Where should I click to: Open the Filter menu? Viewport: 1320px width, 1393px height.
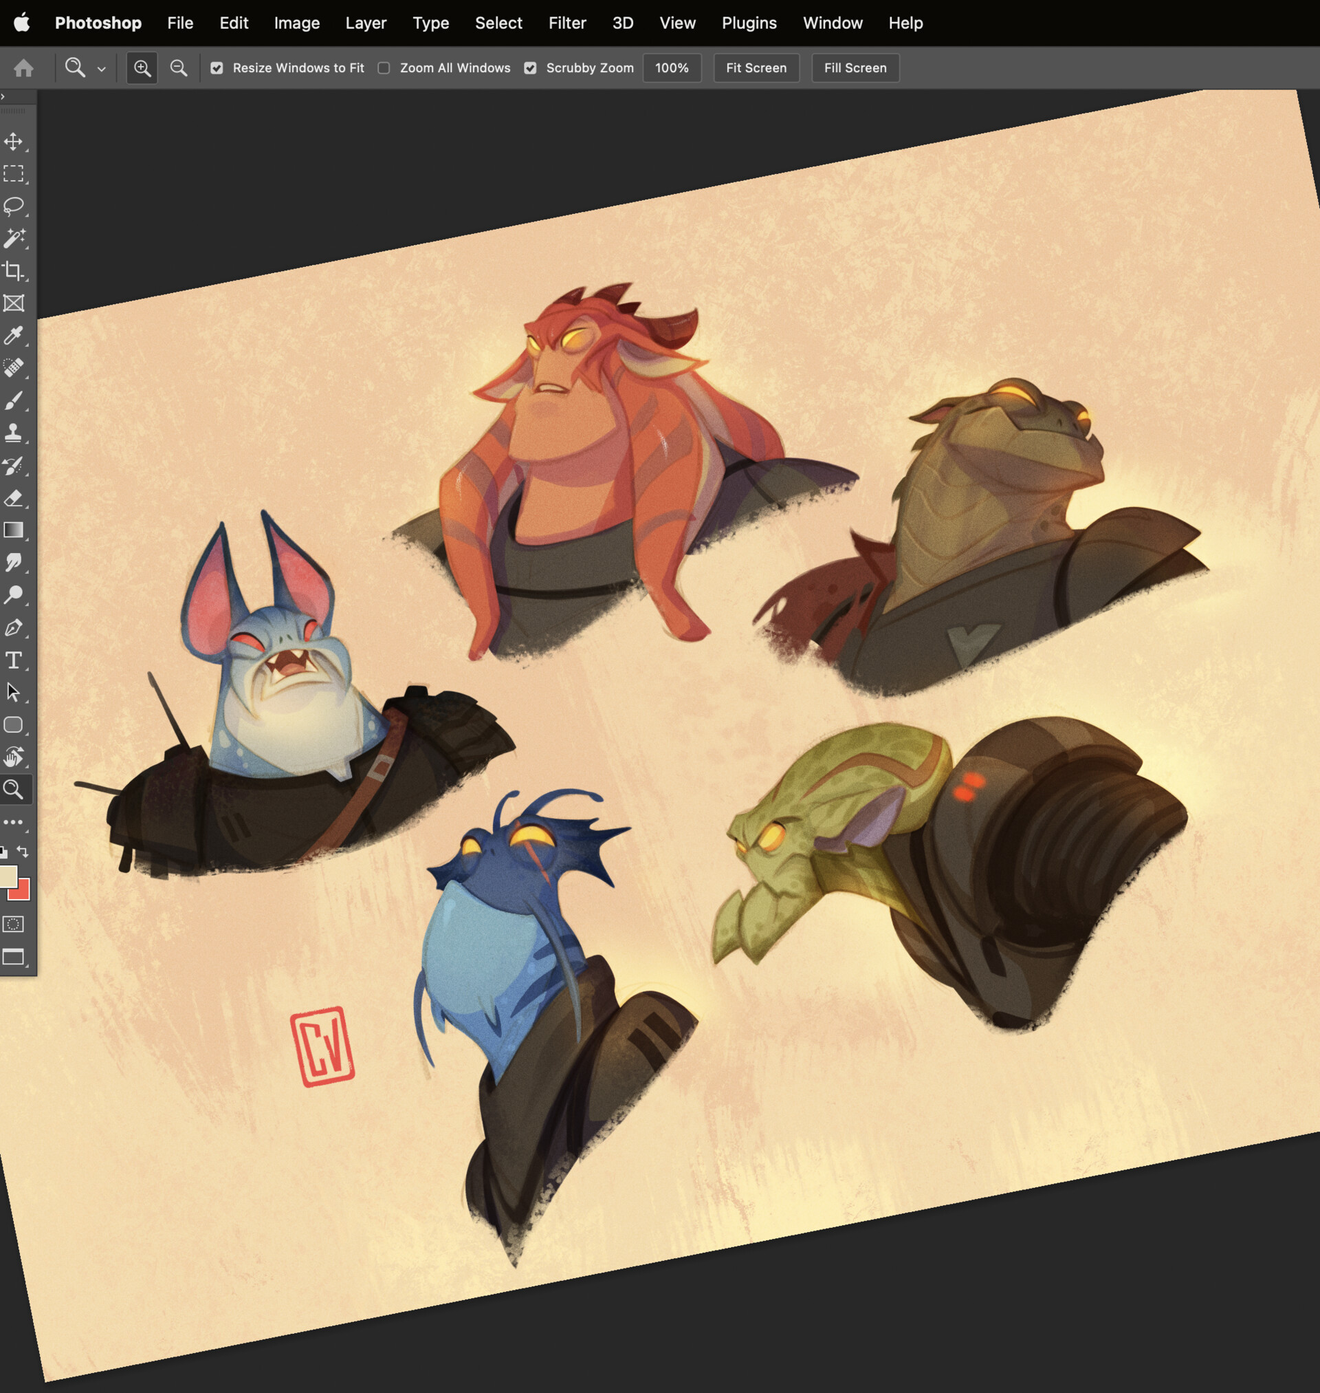[x=566, y=23]
